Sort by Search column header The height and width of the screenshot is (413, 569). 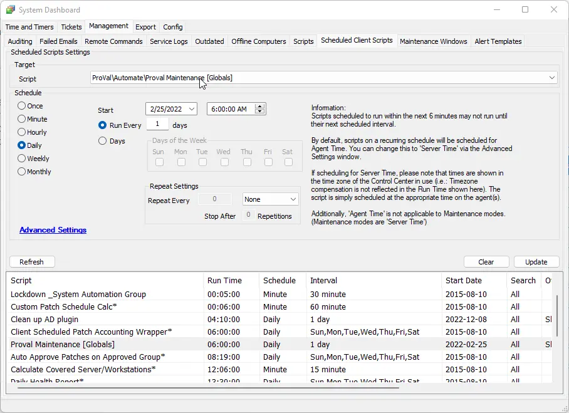tap(524, 280)
